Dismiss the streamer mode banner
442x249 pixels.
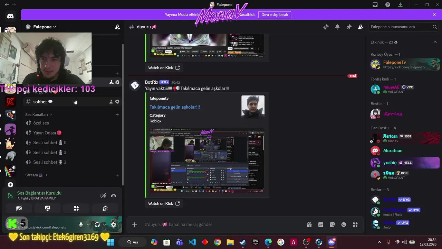pos(434,15)
